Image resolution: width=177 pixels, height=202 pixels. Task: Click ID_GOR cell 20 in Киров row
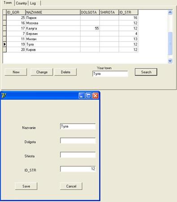coord(16,50)
